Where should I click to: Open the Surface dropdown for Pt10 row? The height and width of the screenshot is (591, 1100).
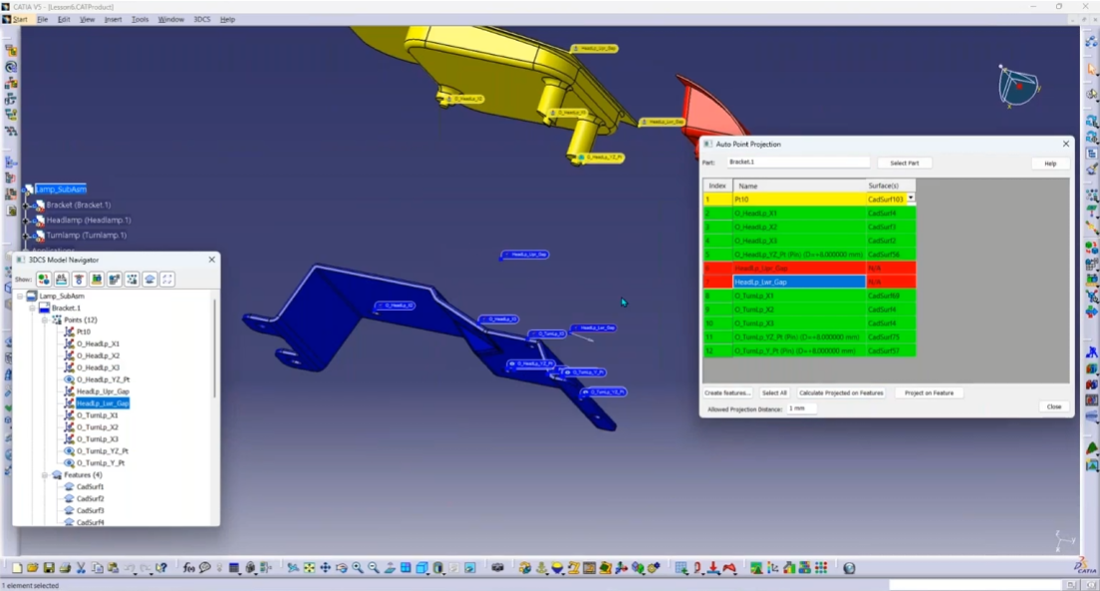point(910,199)
